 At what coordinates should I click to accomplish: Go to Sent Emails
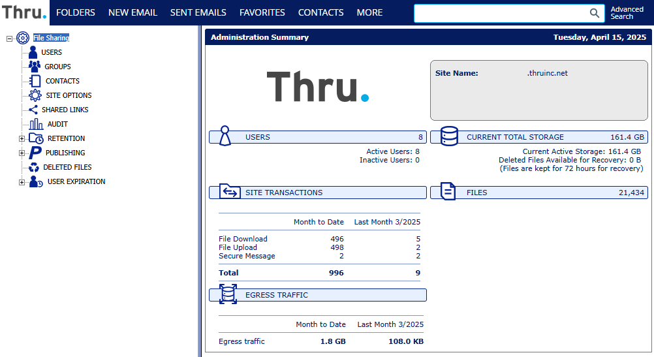point(198,12)
